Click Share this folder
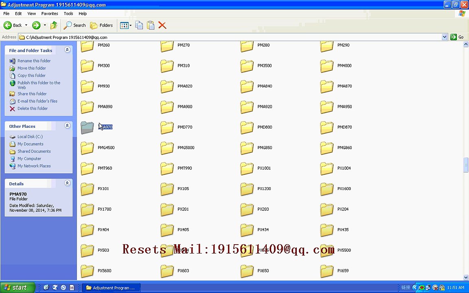 32,94
